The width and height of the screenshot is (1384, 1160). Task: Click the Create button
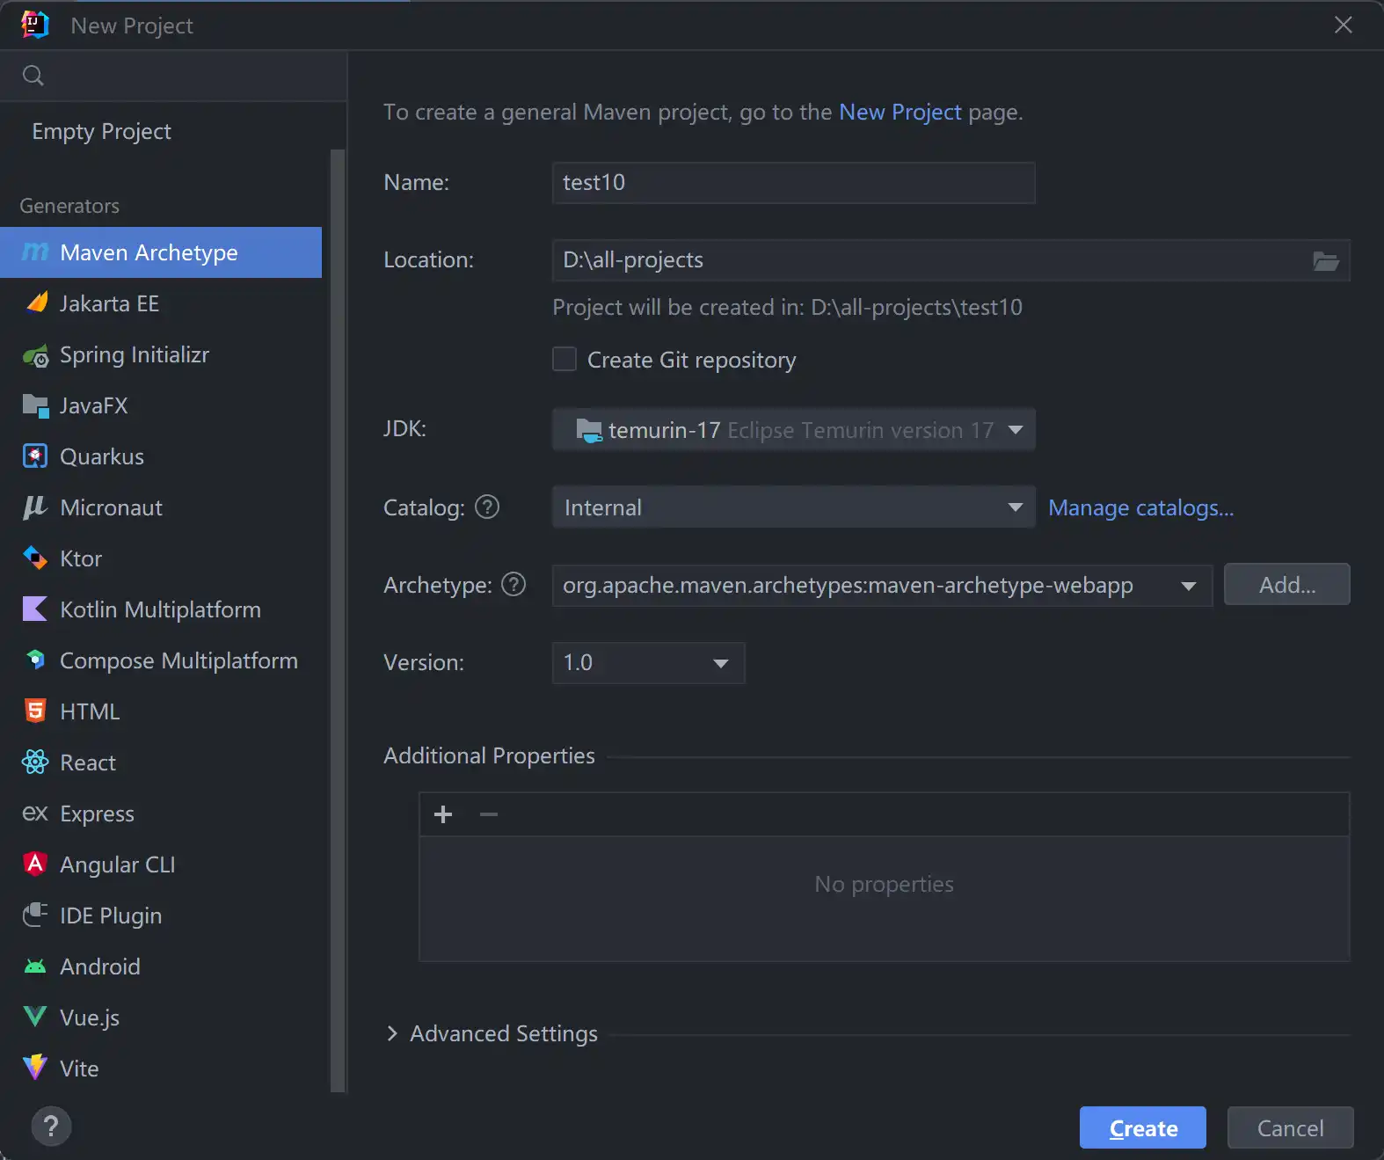pos(1142,1127)
